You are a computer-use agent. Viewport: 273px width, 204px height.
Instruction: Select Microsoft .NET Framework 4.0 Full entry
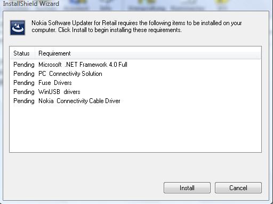[x=83, y=65]
